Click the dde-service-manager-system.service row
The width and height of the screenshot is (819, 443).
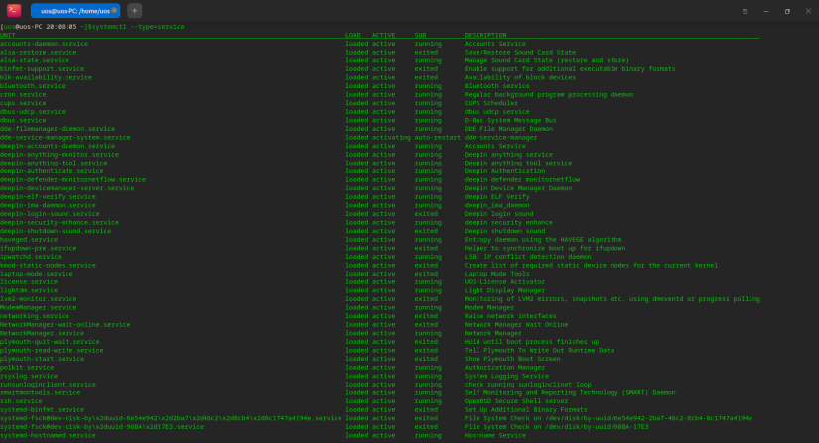65,137
